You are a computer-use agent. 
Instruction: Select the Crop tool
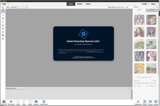pyautogui.click(x=3, y=35)
